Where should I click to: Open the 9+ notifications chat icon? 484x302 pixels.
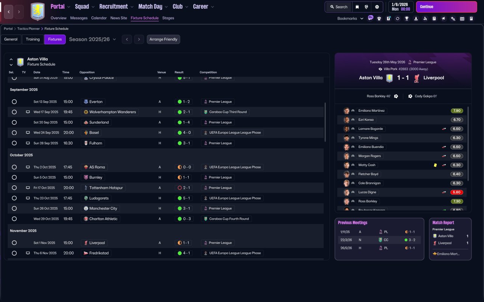(x=371, y=18)
